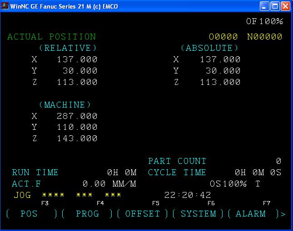Image resolution: width=293 pixels, height=231 pixels.
Task: Click the clock reading 22:20:42
Action: [x=188, y=195]
